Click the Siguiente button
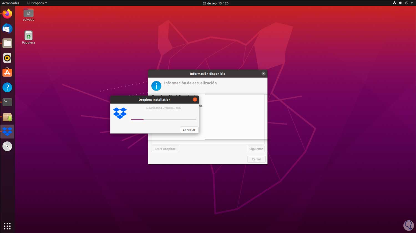Screen dimensions: 416x233 pyautogui.click(x=256, y=149)
